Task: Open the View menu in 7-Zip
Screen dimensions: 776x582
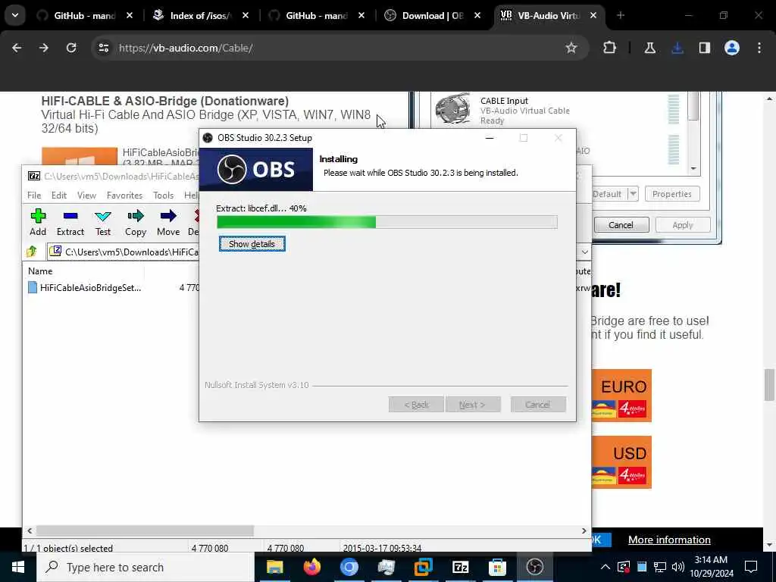Action: (86, 195)
